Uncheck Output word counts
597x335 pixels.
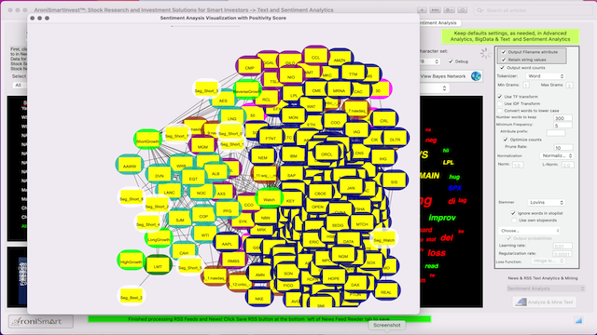click(x=502, y=68)
